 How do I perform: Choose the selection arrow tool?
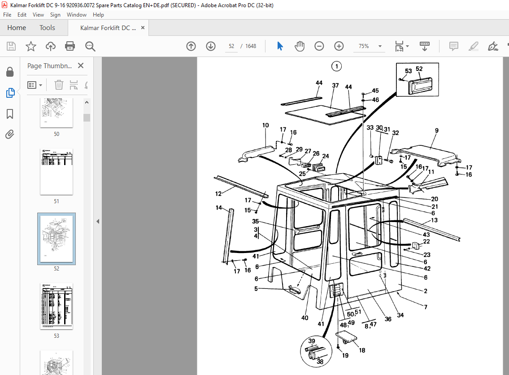tap(280, 46)
